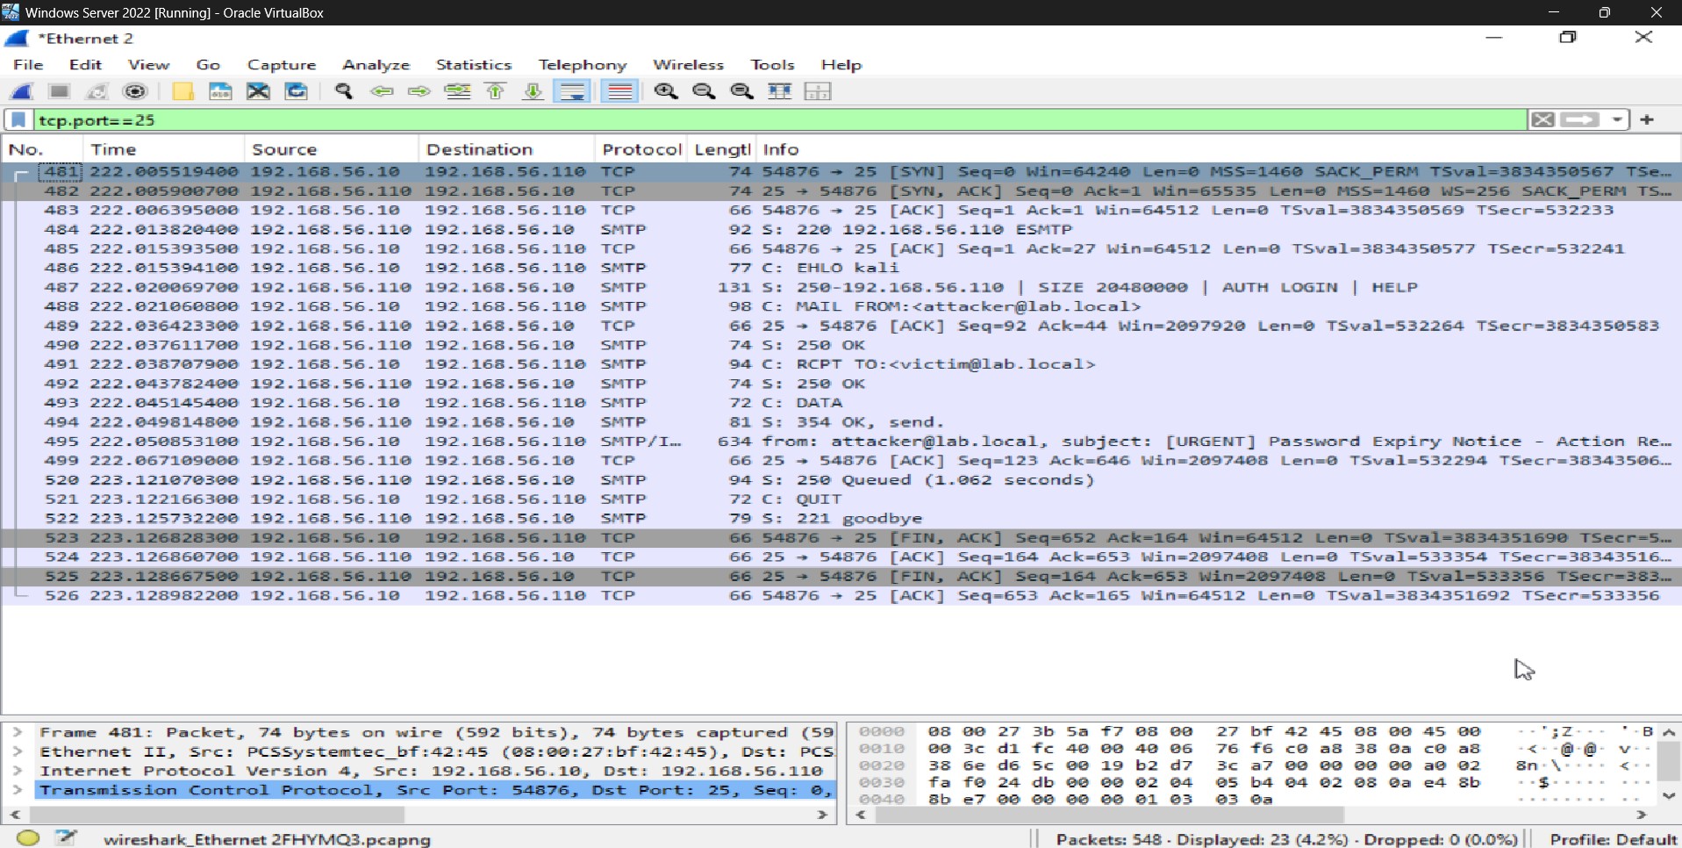
Task: Select packet 493 with C: DATA
Action: point(841,403)
